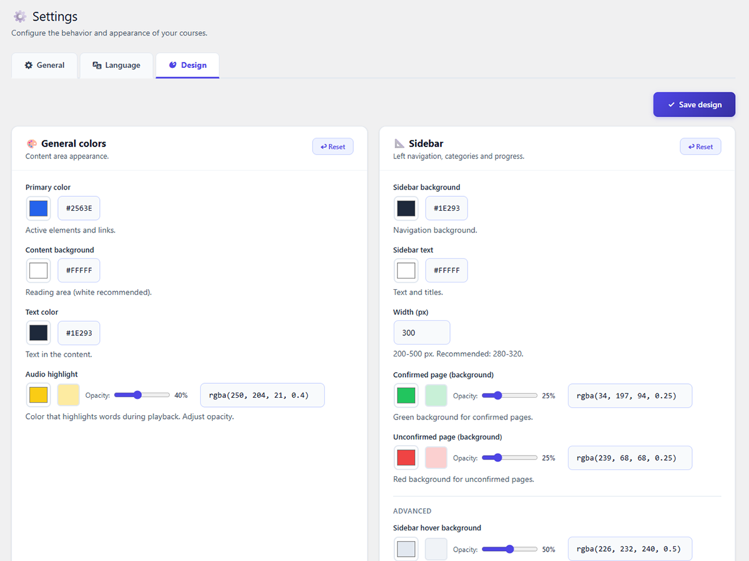The height and width of the screenshot is (561, 749).
Task: Reset the Sidebar section
Action: click(x=700, y=146)
